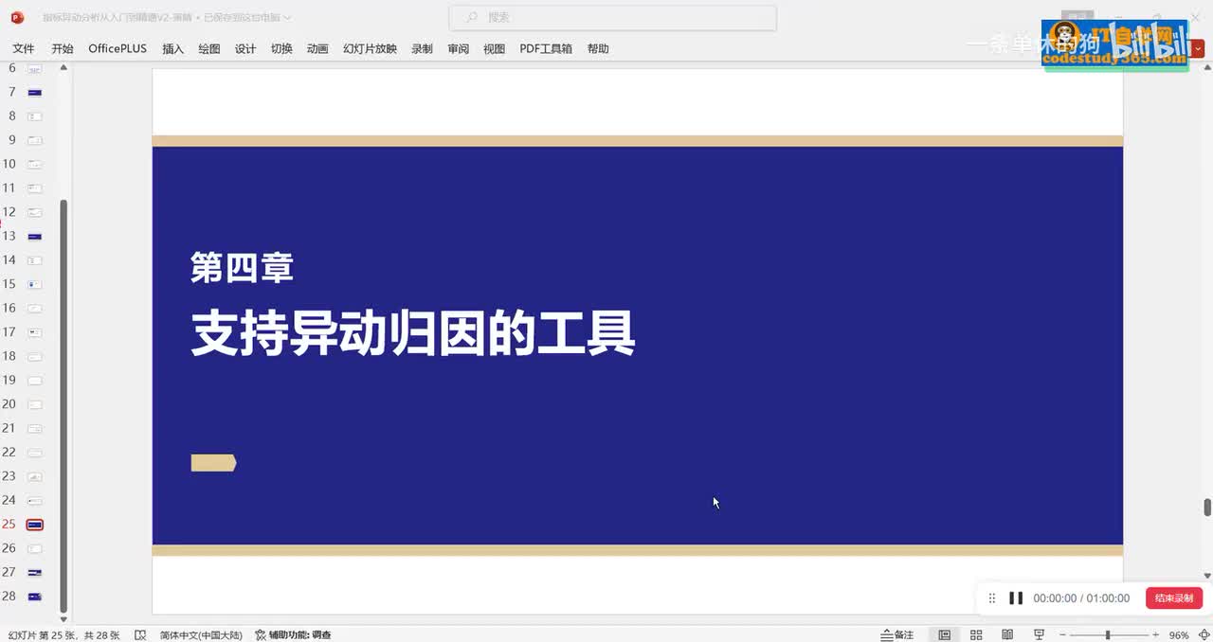Select slide 9 thumbnail
The image size is (1213, 642).
pyautogui.click(x=34, y=140)
